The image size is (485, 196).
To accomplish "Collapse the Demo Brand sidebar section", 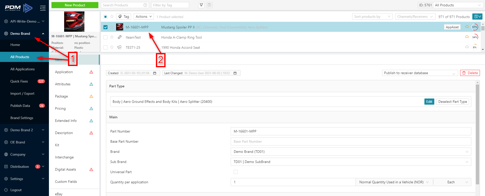I will tap(24, 34).
